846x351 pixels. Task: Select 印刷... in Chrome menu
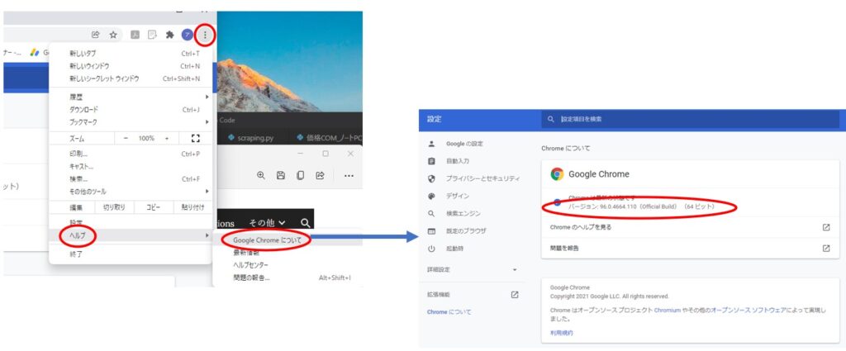click(x=130, y=154)
